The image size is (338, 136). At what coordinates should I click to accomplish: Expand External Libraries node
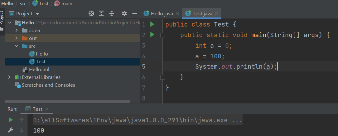[x=9, y=77]
